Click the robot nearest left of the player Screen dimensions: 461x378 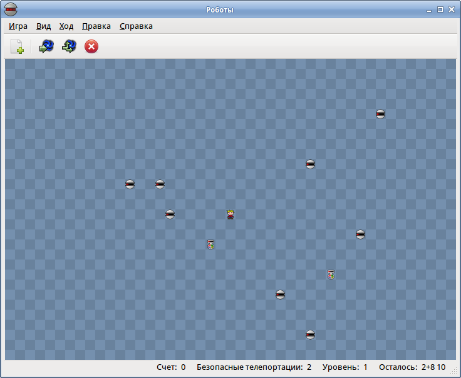170,214
